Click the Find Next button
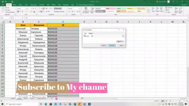This screenshot has width=189, height=106. (x=112, y=45)
